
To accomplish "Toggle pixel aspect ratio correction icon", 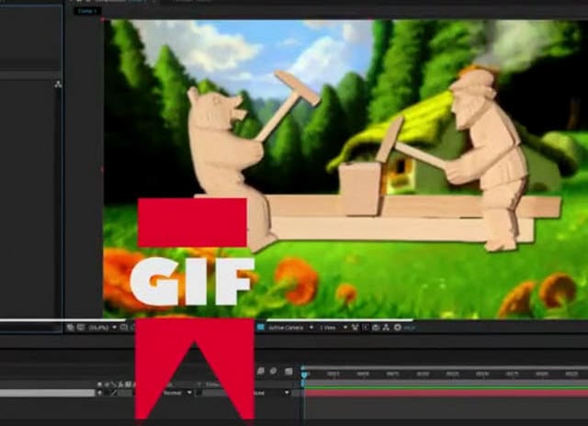I will click(x=356, y=328).
